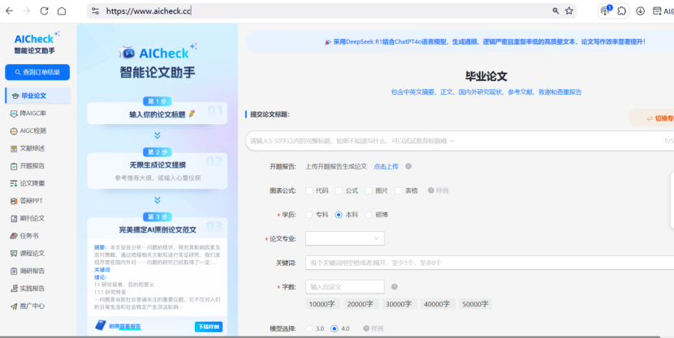Click the help icon beside 字数 input

pos(394,286)
